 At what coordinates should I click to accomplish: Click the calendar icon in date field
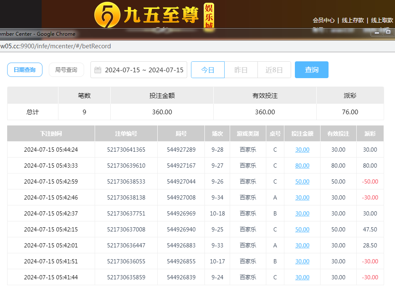coord(98,70)
